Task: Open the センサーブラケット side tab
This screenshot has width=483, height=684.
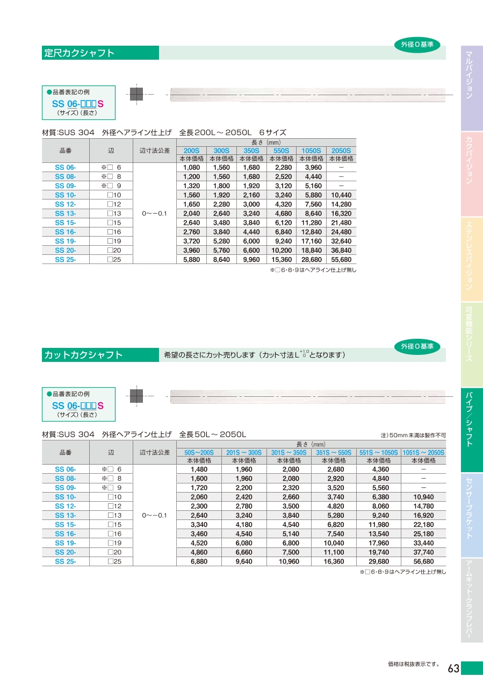Action: [471, 515]
